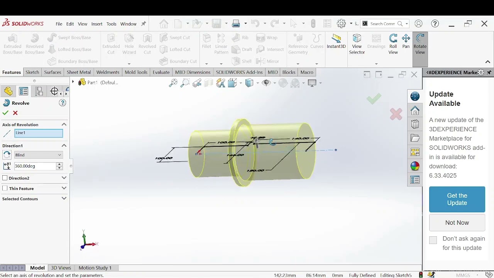
Task: Switch to the Sketch tab
Action: coord(32,72)
